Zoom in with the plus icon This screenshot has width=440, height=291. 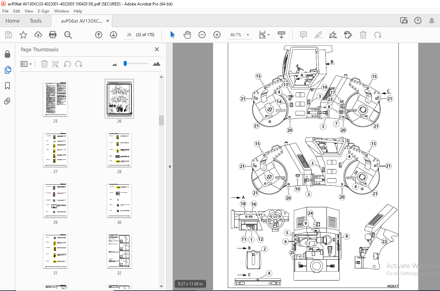click(217, 35)
